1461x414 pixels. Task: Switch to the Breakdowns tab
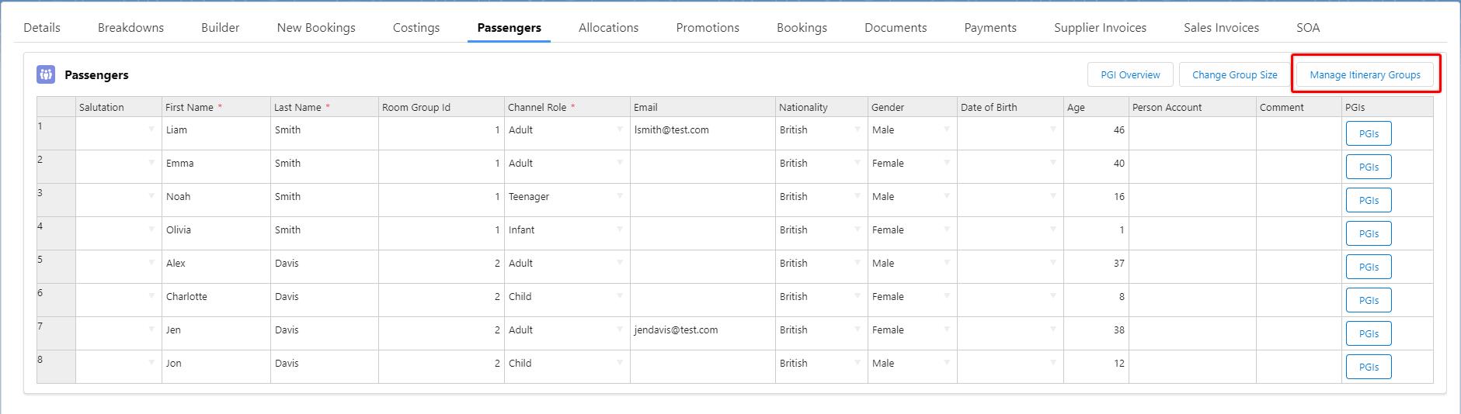tap(130, 28)
